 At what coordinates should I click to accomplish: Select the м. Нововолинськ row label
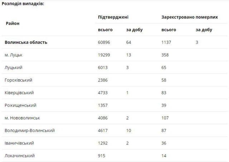[x=22, y=118]
